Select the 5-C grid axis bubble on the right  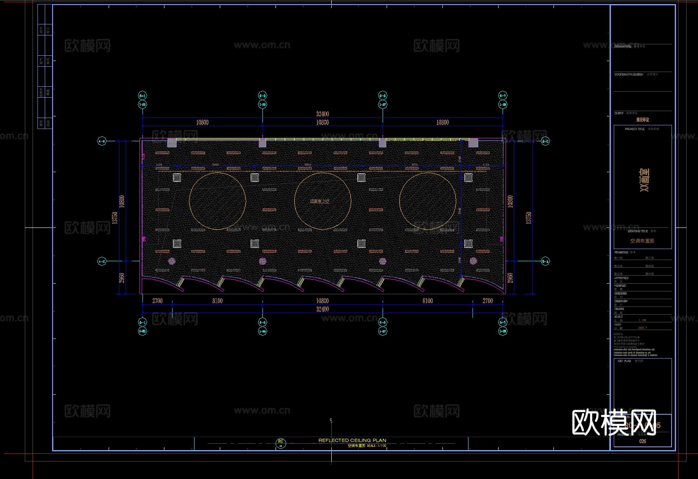(x=545, y=142)
